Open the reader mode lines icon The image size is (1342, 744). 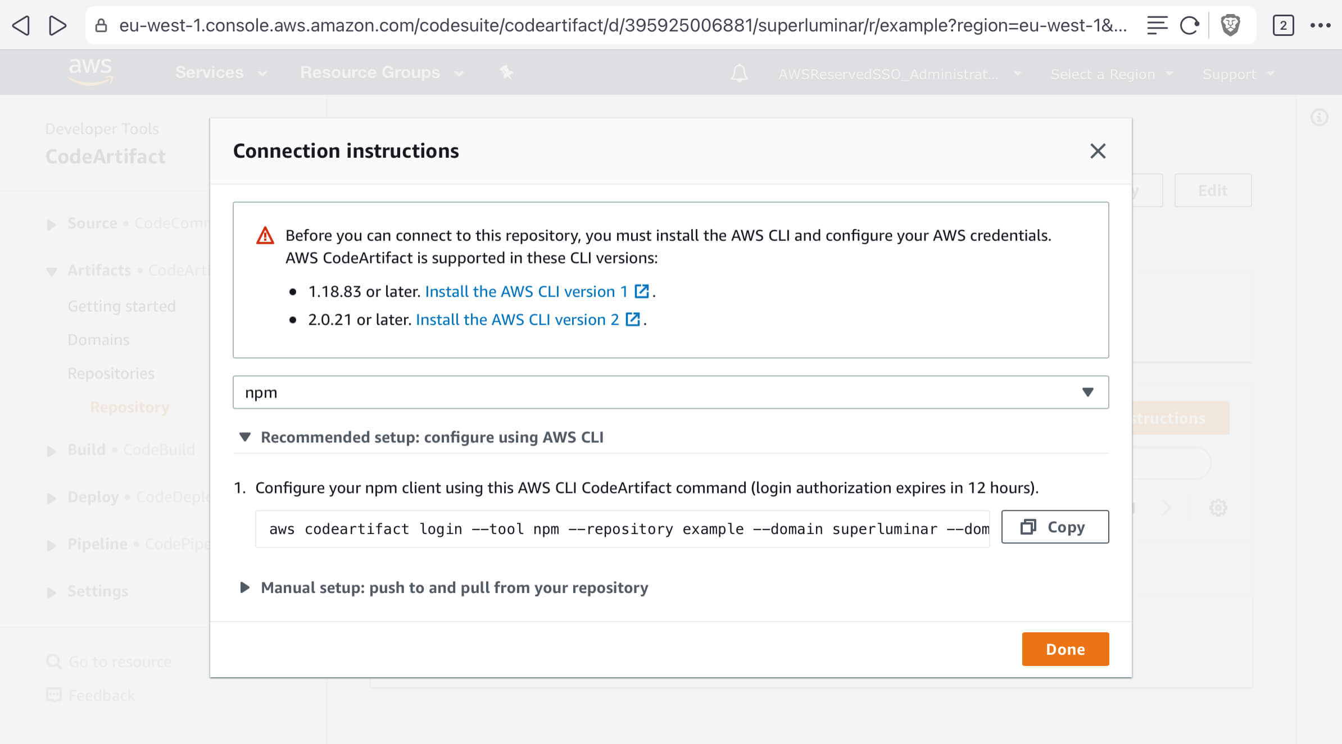tap(1157, 25)
